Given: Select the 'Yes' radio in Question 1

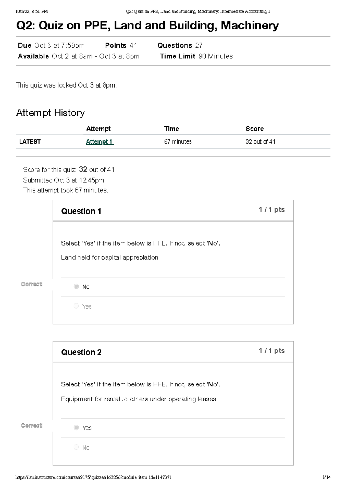Looking at the screenshot, I should point(76,306).
